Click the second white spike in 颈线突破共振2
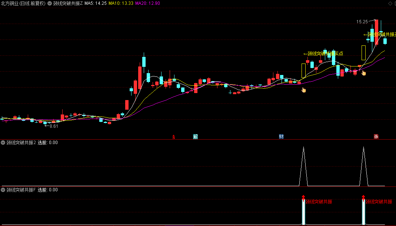Screen dimensions: 396x226 point(364,166)
